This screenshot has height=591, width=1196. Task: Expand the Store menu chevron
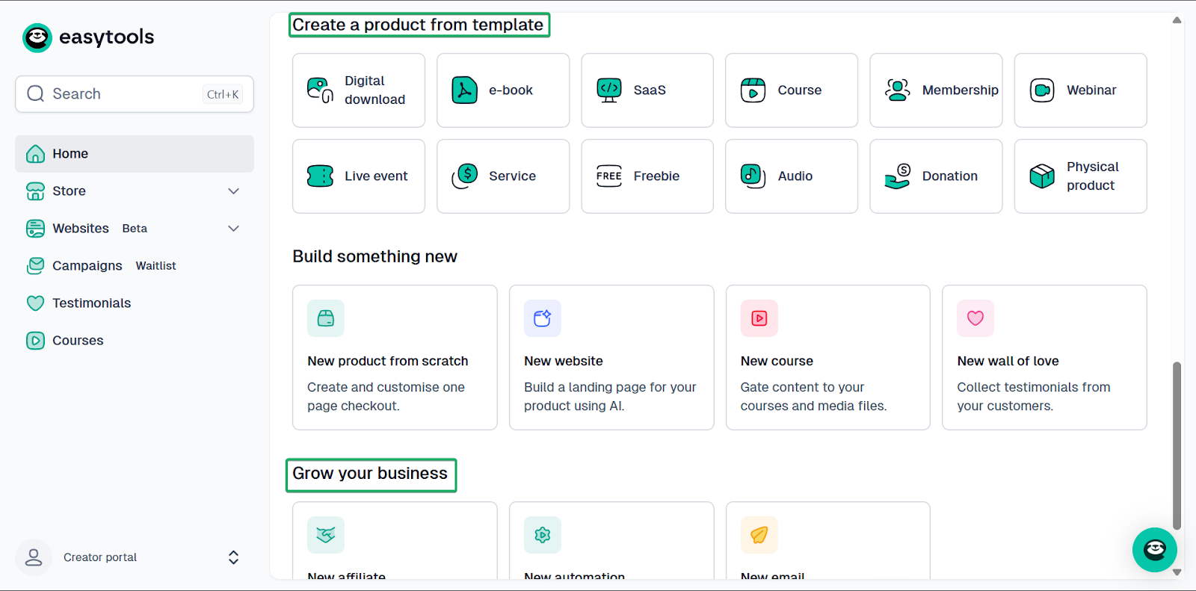pyautogui.click(x=234, y=191)
